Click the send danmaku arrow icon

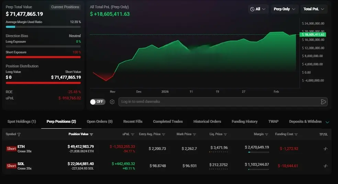[x=323, y=102]
